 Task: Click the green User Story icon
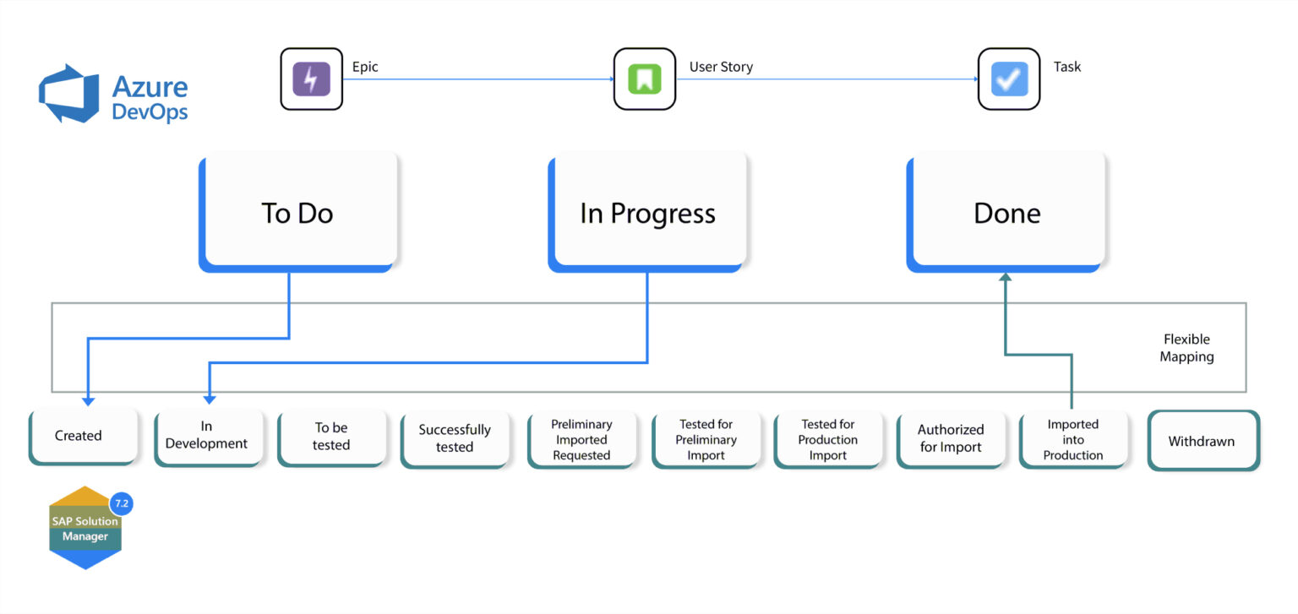tap(645, 79)
